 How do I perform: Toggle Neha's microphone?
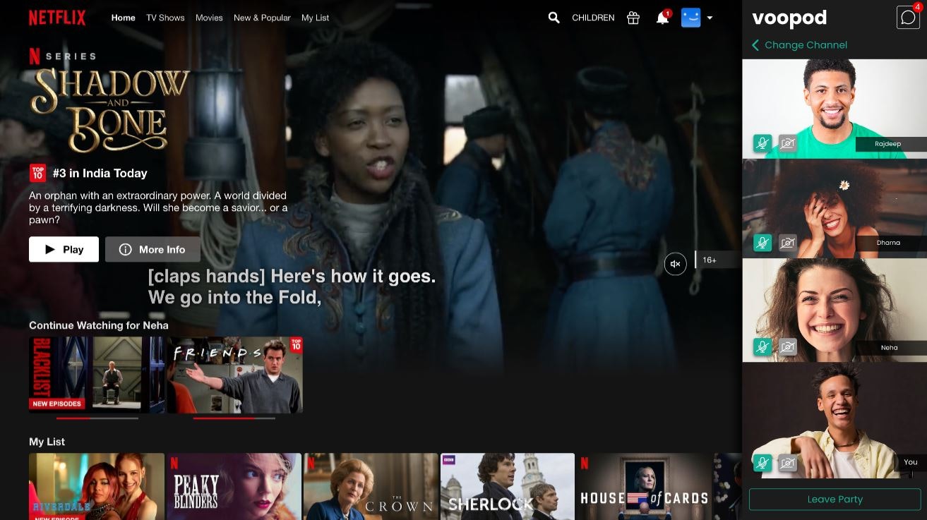tap(762, 346)
